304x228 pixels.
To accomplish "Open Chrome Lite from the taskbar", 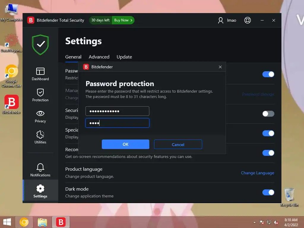I will point(24,222).
